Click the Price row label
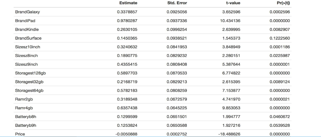This screenshot has height=137, width=321. [x=20, y=134]
